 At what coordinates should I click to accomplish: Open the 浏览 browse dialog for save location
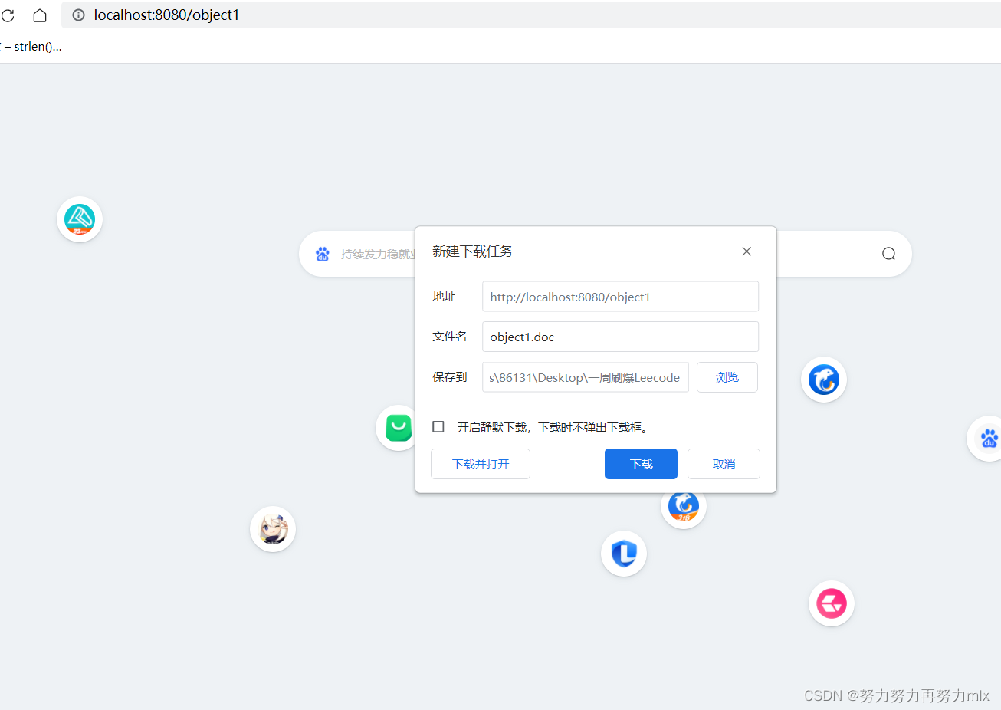tap(727, 376)
